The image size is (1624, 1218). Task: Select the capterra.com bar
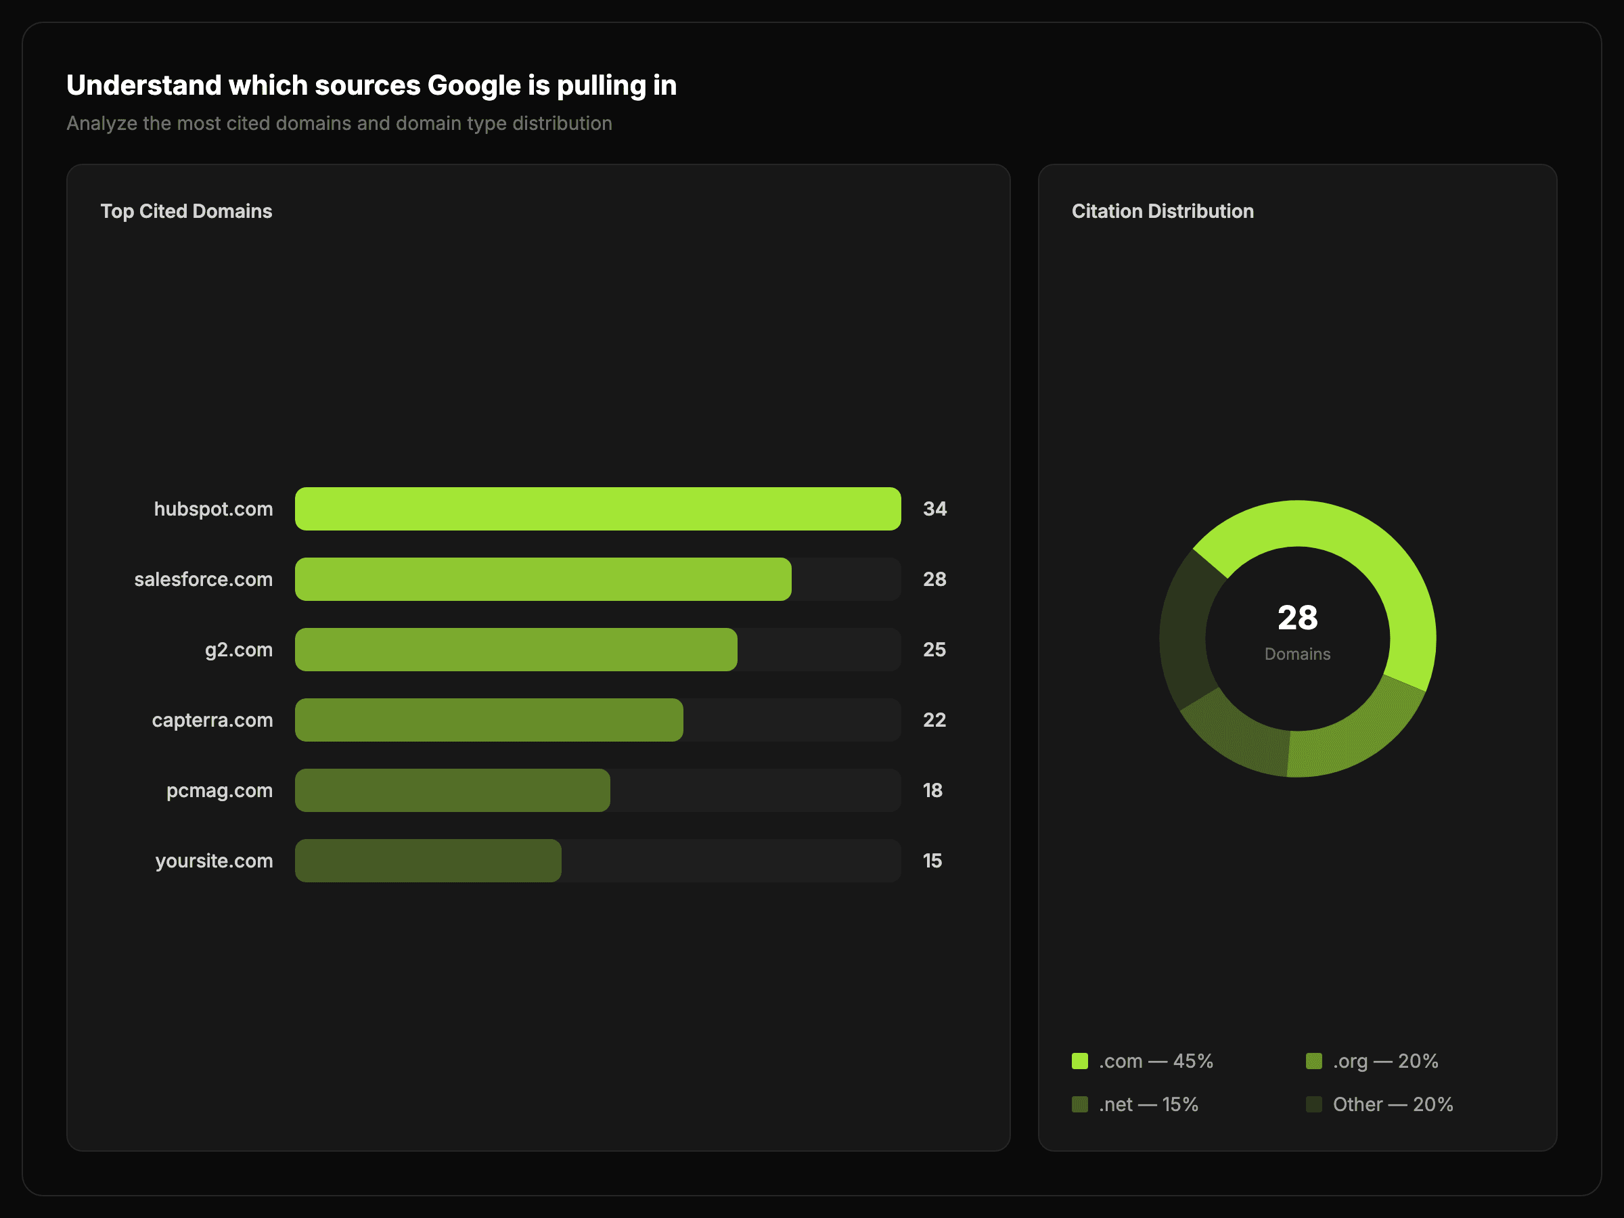(x=489, y=720)
